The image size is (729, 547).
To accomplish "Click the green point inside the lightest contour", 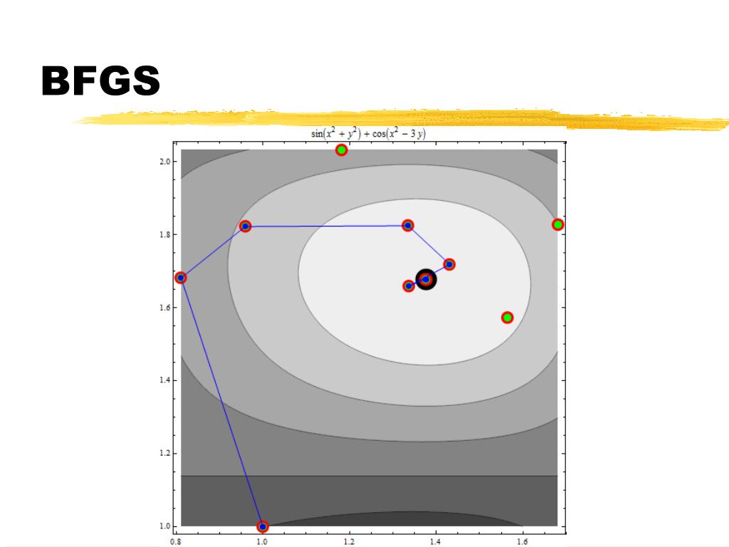I will [507, 318].
